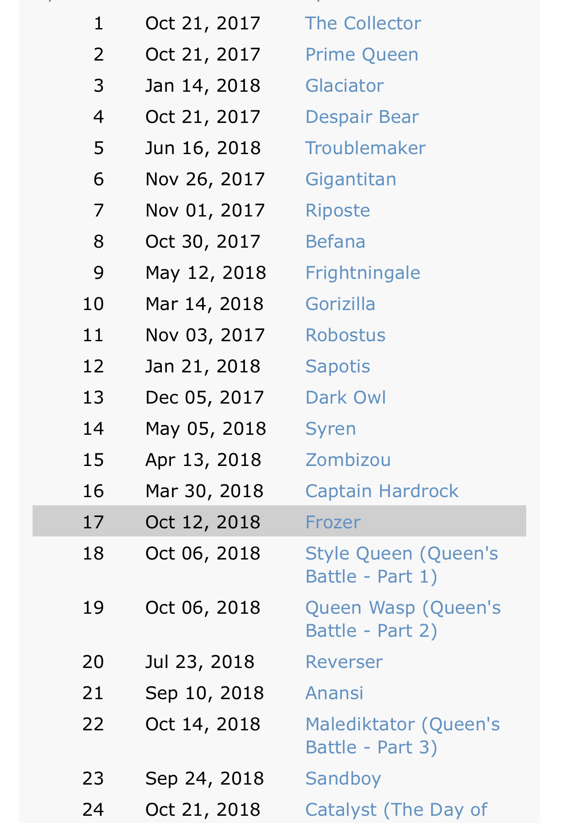Open Style Queen (Queen's Battle - Part 1)

(x=401, y=554)
